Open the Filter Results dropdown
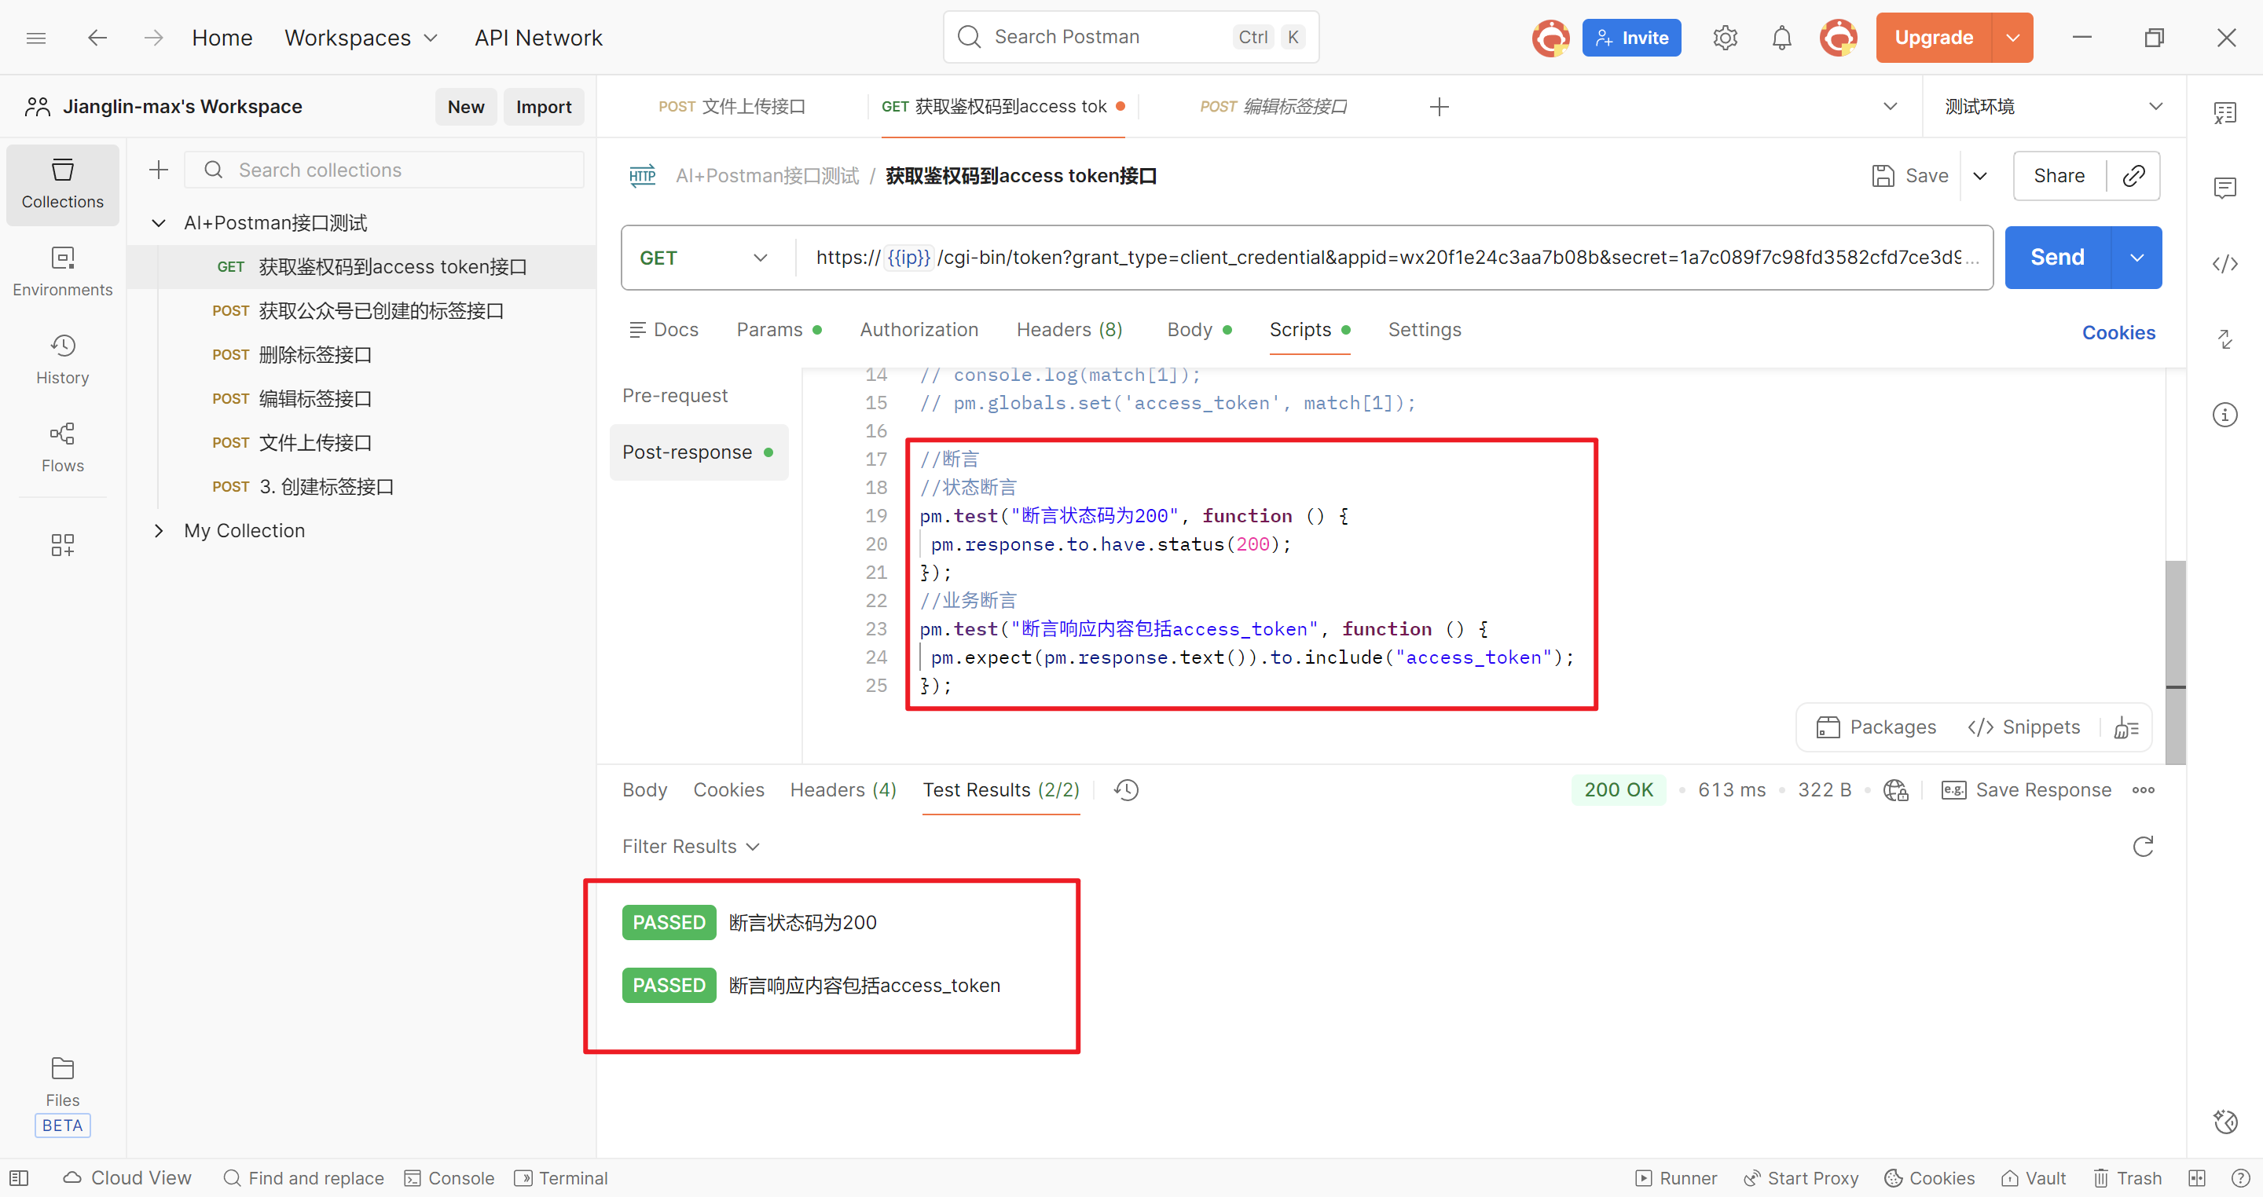 691,847
